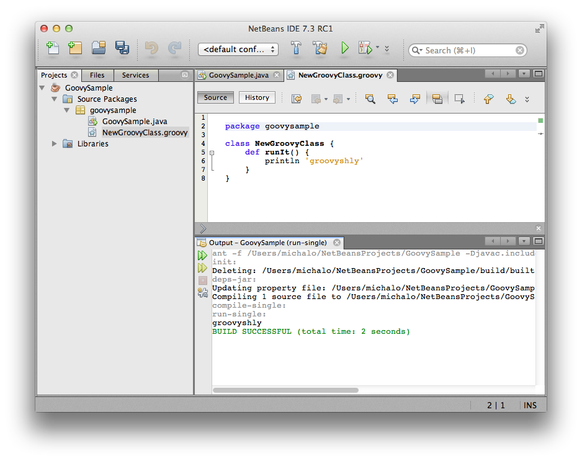This screenshot has height=461, width=582.
Task: Maximize the editor window group
Action: coord(538,74)
